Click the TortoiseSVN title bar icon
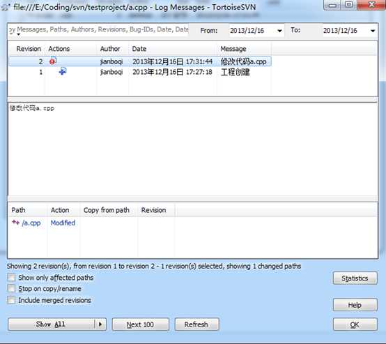Screen dimensions: 386x344 6,7
